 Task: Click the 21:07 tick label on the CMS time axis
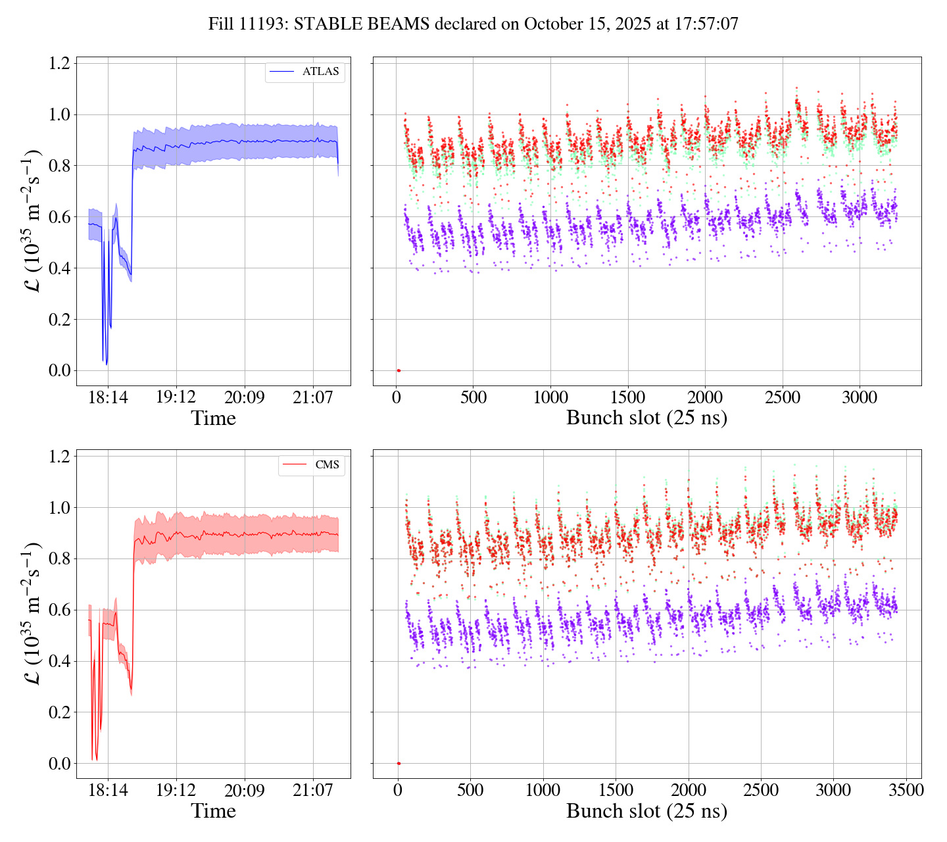pos(312,790)
